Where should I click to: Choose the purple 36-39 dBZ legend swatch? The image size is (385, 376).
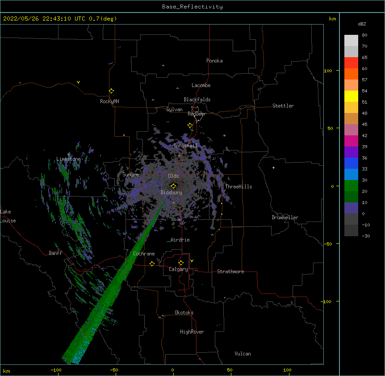[351, 152]
